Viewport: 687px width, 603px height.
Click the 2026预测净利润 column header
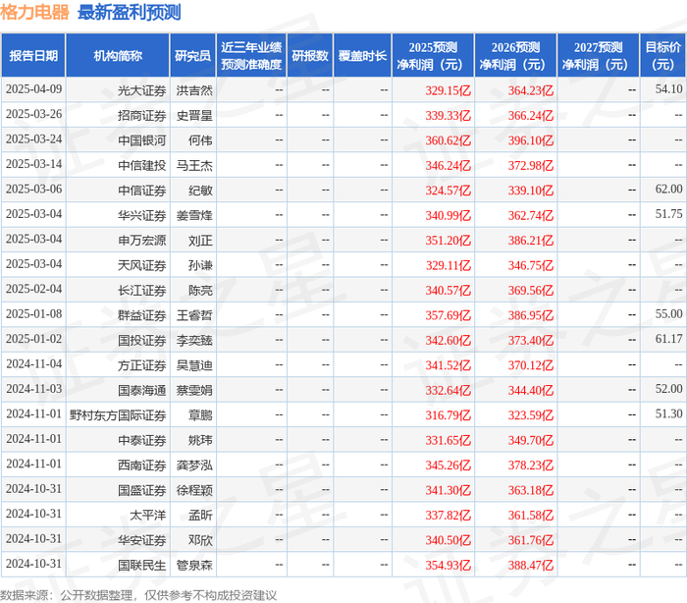click(515, 56)
